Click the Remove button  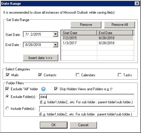point(86,25)
